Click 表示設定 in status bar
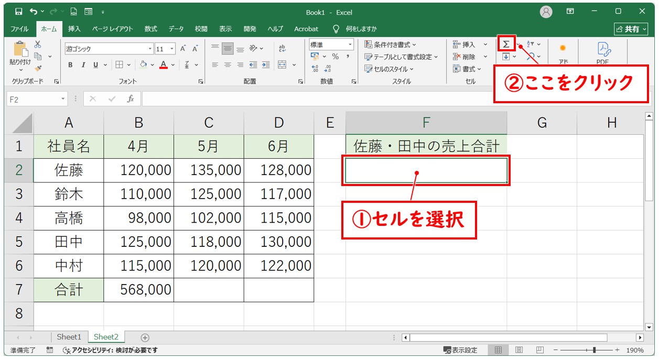The height and width of the screenshot is (359, 659). coord(460,350)
